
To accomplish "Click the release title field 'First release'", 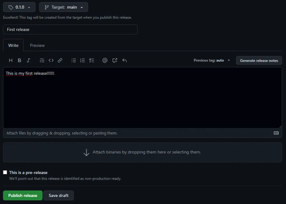I will pyautogui.click(x=70, y=29).
